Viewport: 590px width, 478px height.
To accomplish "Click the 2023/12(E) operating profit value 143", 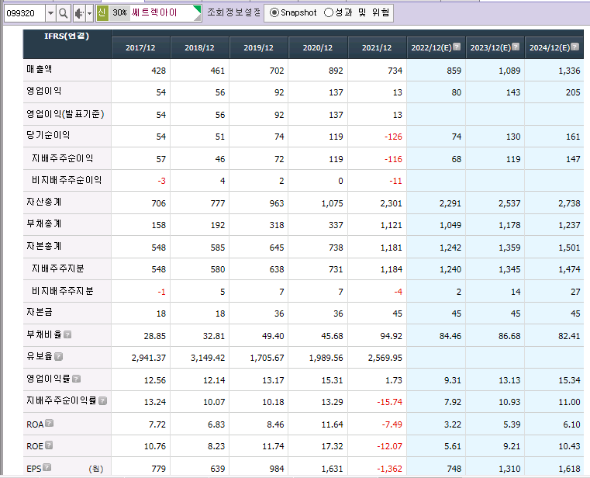I will pyautogui.click(x=513, y=92).
